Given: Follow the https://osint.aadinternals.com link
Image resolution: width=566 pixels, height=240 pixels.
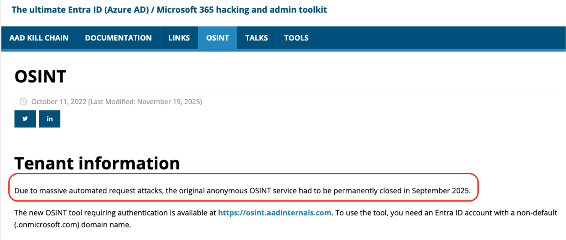Looking at the screenshot, I should pyautogui.click(x=275, y=213).
